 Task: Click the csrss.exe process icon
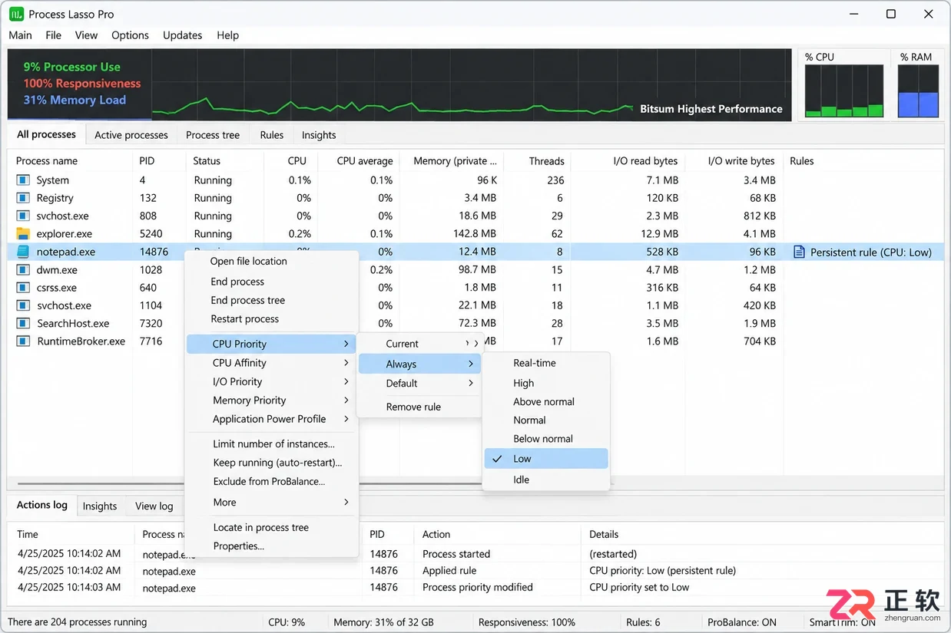[x=23, y=288]
